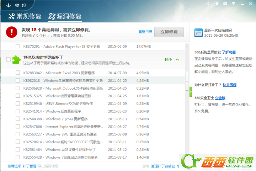Collapse the 64个 patch group chevron
256x171 pixels.
click(177, 60)
